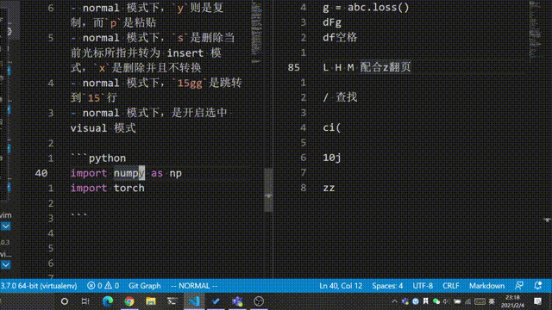Image resolution: width=552 pixels, height=310 pixels.
Task: Change indentation via Spaces: 4
Action: point(387,286)
